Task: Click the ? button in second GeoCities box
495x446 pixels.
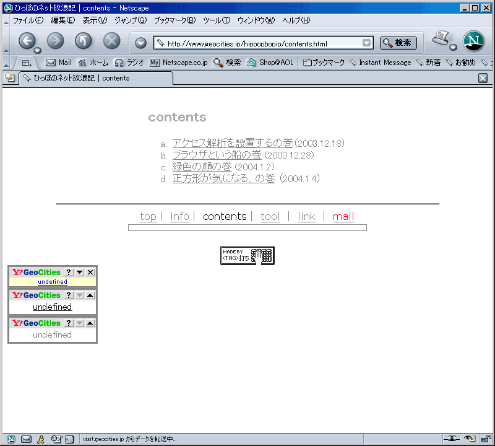Action: pyautogui.click(x=69, y=295)
